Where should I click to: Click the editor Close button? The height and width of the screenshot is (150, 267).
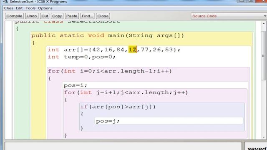pyautogui.click(x=103, y=16)
